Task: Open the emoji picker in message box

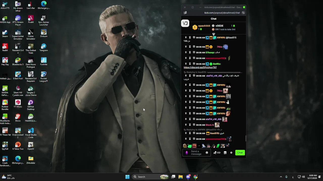Action: [x=207, y=153]
